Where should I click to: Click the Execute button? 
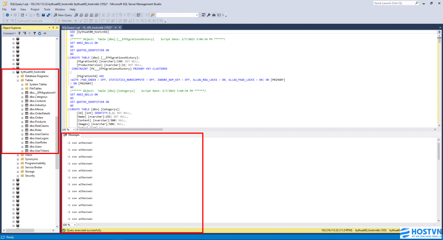(65, 21)
